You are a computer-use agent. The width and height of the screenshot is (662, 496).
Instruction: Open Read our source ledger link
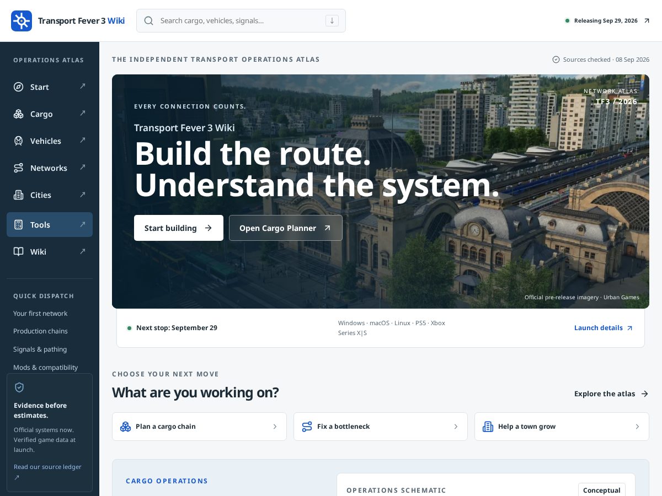pos(47,472)
